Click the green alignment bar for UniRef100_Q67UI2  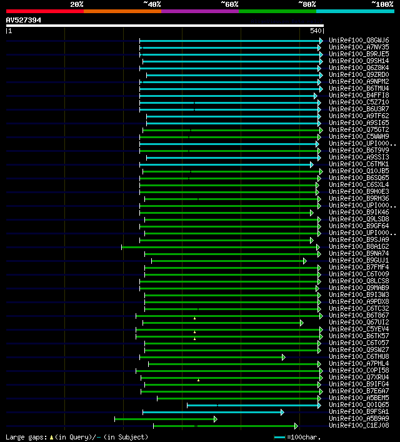pos(223,323)
